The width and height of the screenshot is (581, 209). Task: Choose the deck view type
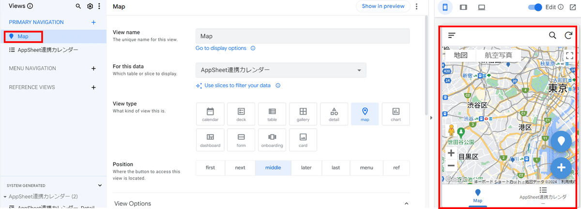(x=241, y=114)
